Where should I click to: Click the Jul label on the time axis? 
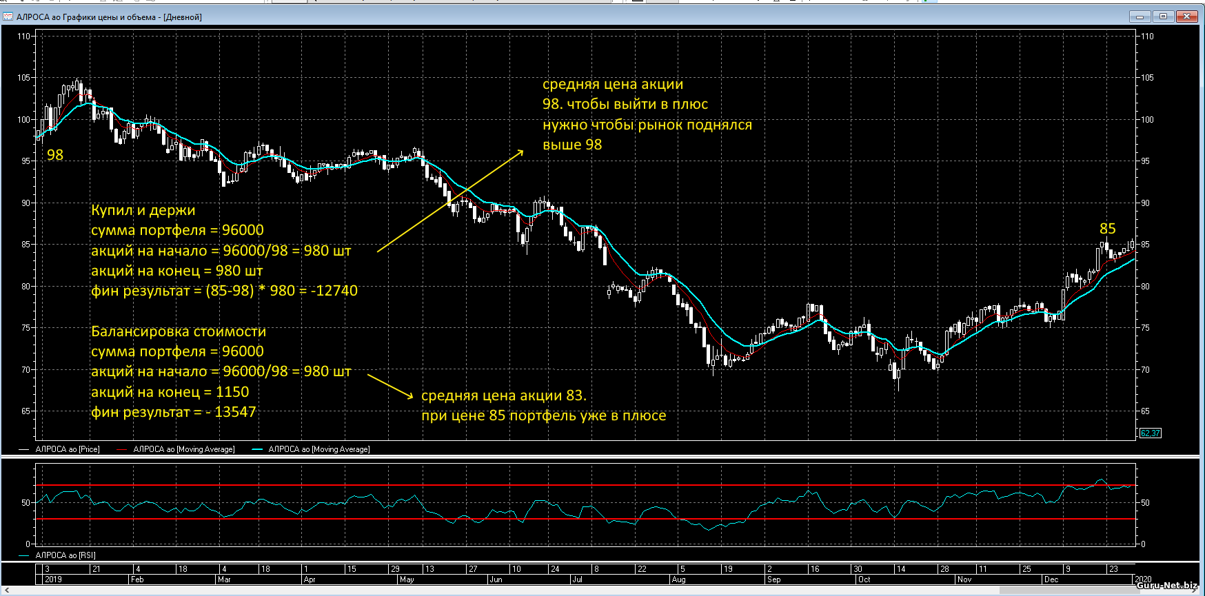pyautogui.click(x=577, y=579)
